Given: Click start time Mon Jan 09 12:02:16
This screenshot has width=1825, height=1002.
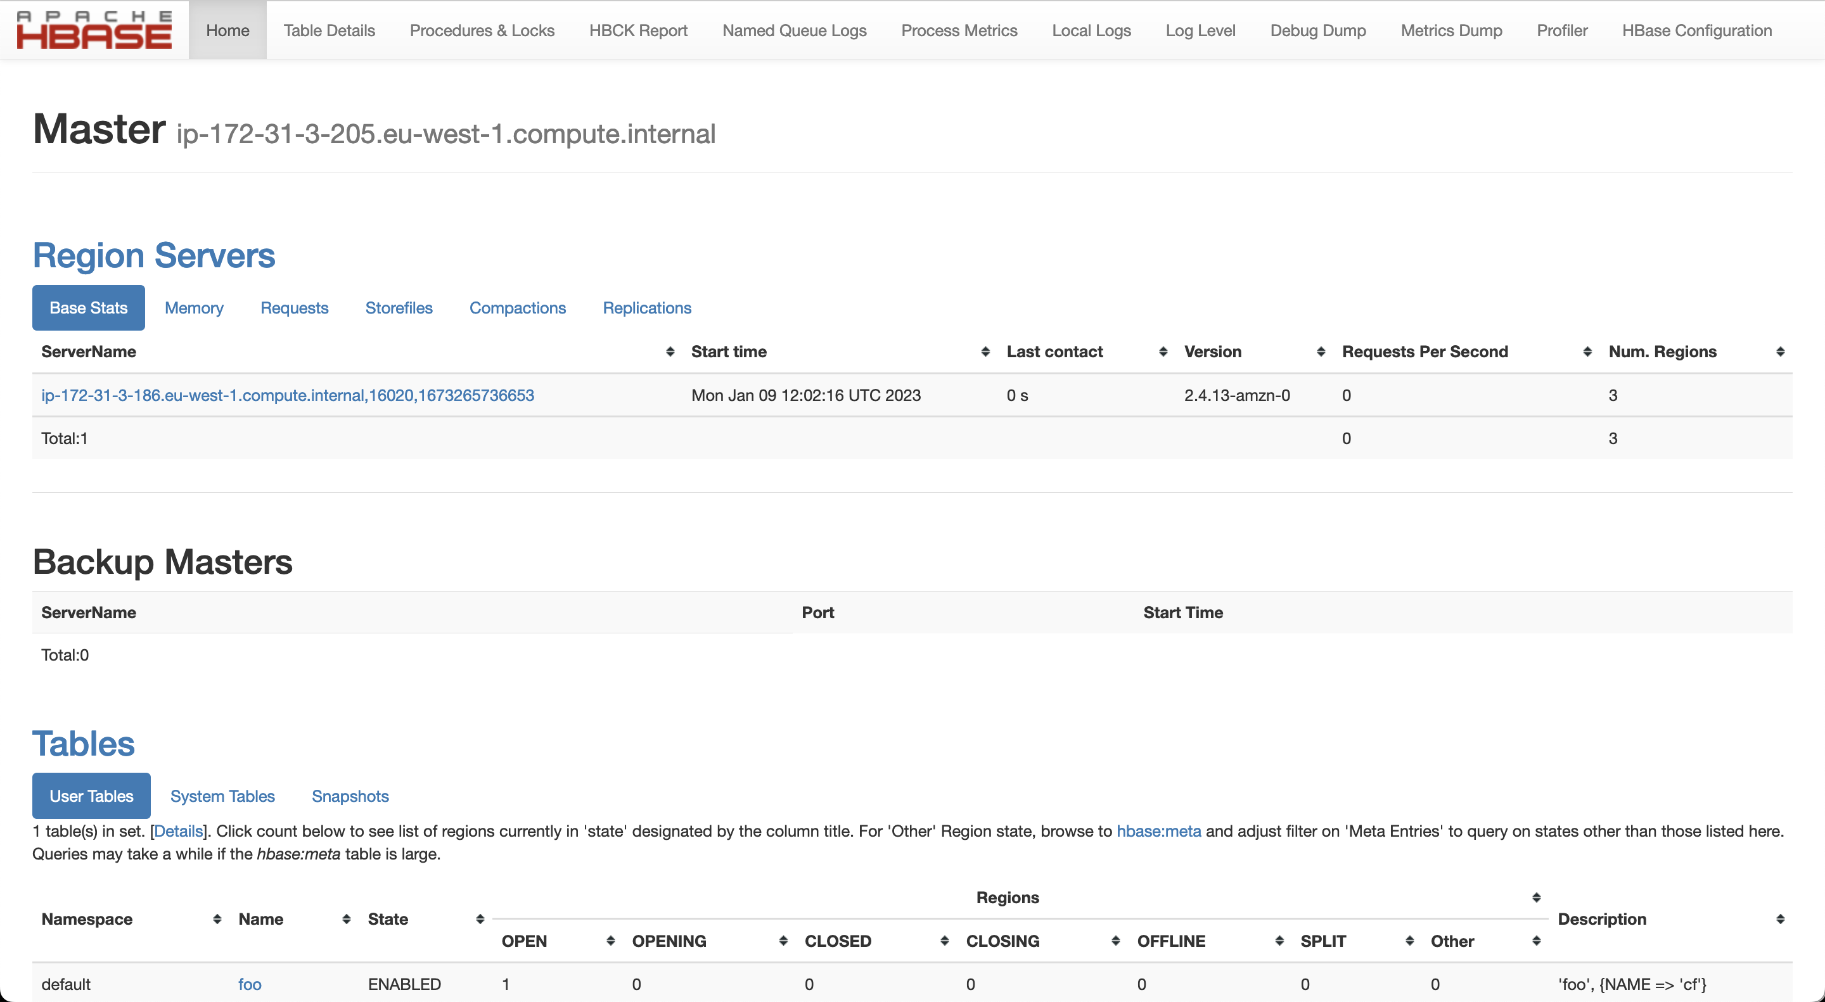Looking at the screenshot, I should coord(806,395).
